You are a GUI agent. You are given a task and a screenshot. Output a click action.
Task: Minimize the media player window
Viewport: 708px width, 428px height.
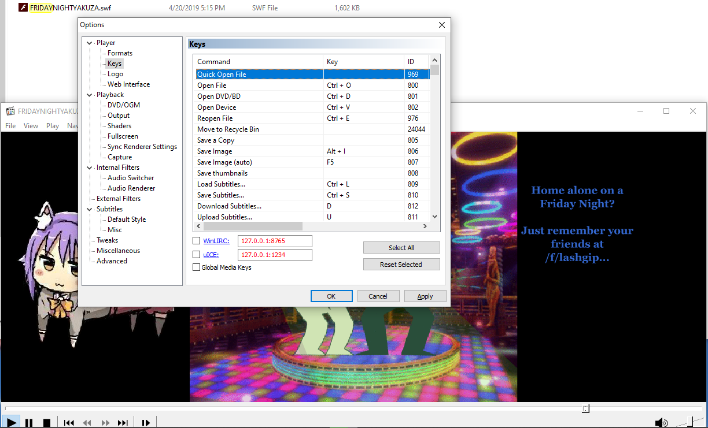point(640,111)
